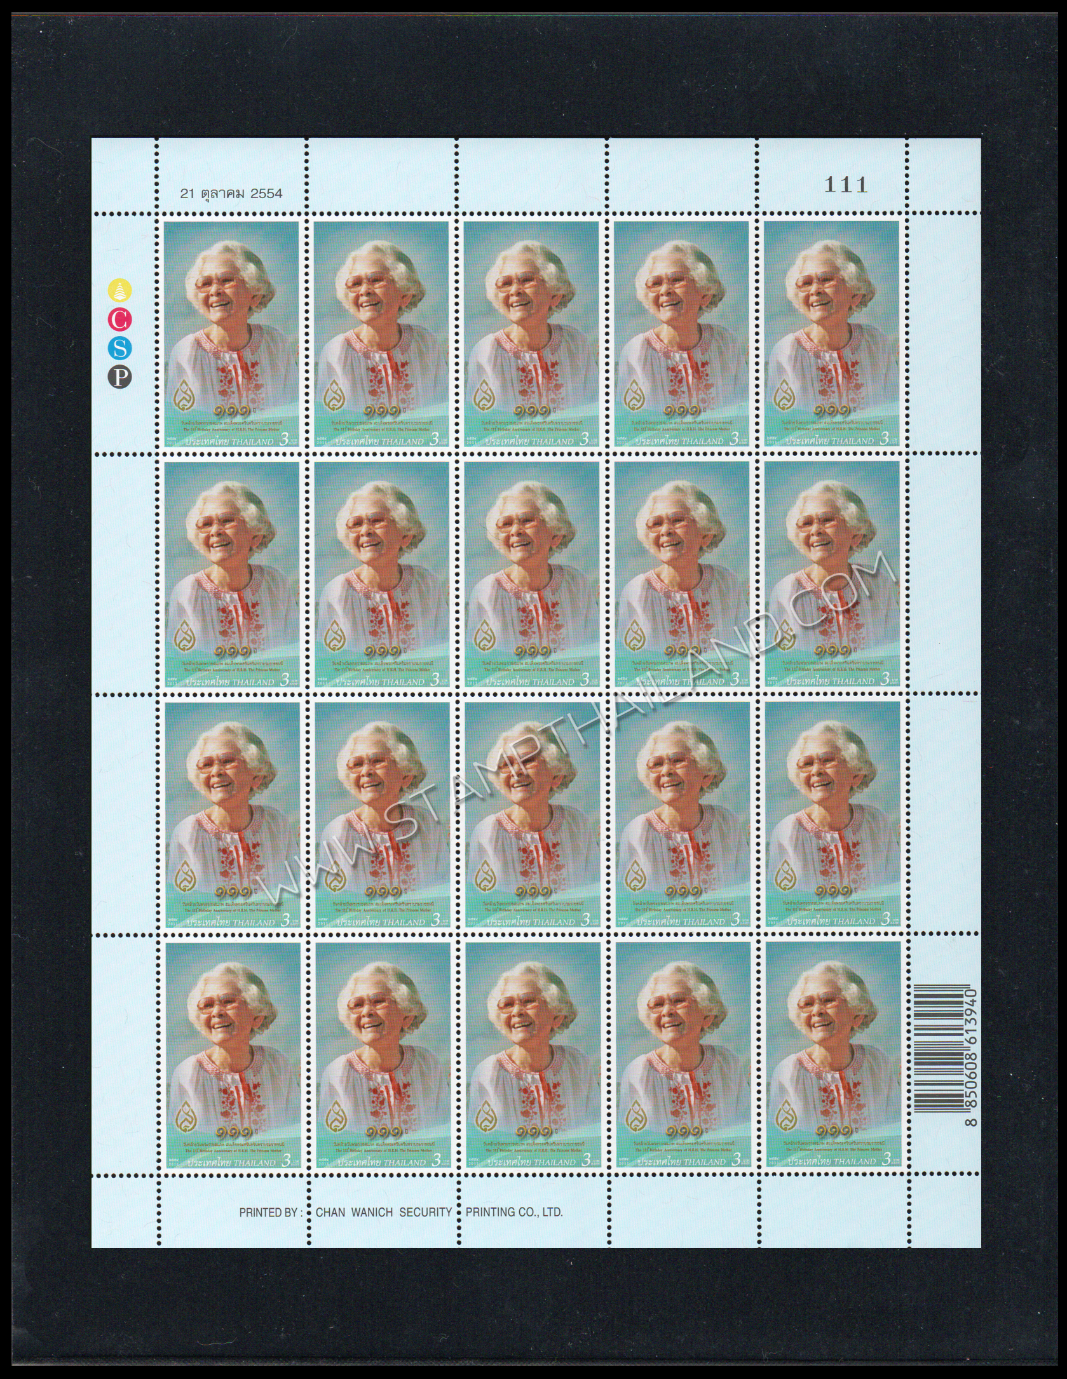The image size is (1067, 1379).
Task: Click the Thai date text '21 ตุลาคม 2554'
Action: [231, 194]
